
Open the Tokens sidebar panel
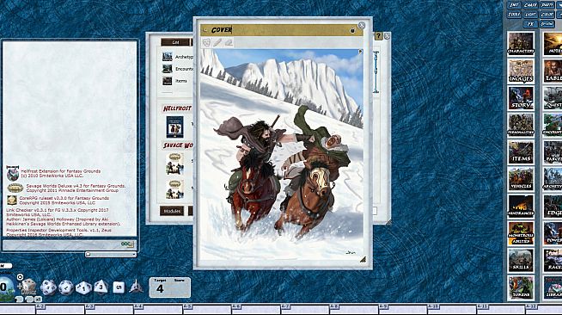click(x=521, y=287)
